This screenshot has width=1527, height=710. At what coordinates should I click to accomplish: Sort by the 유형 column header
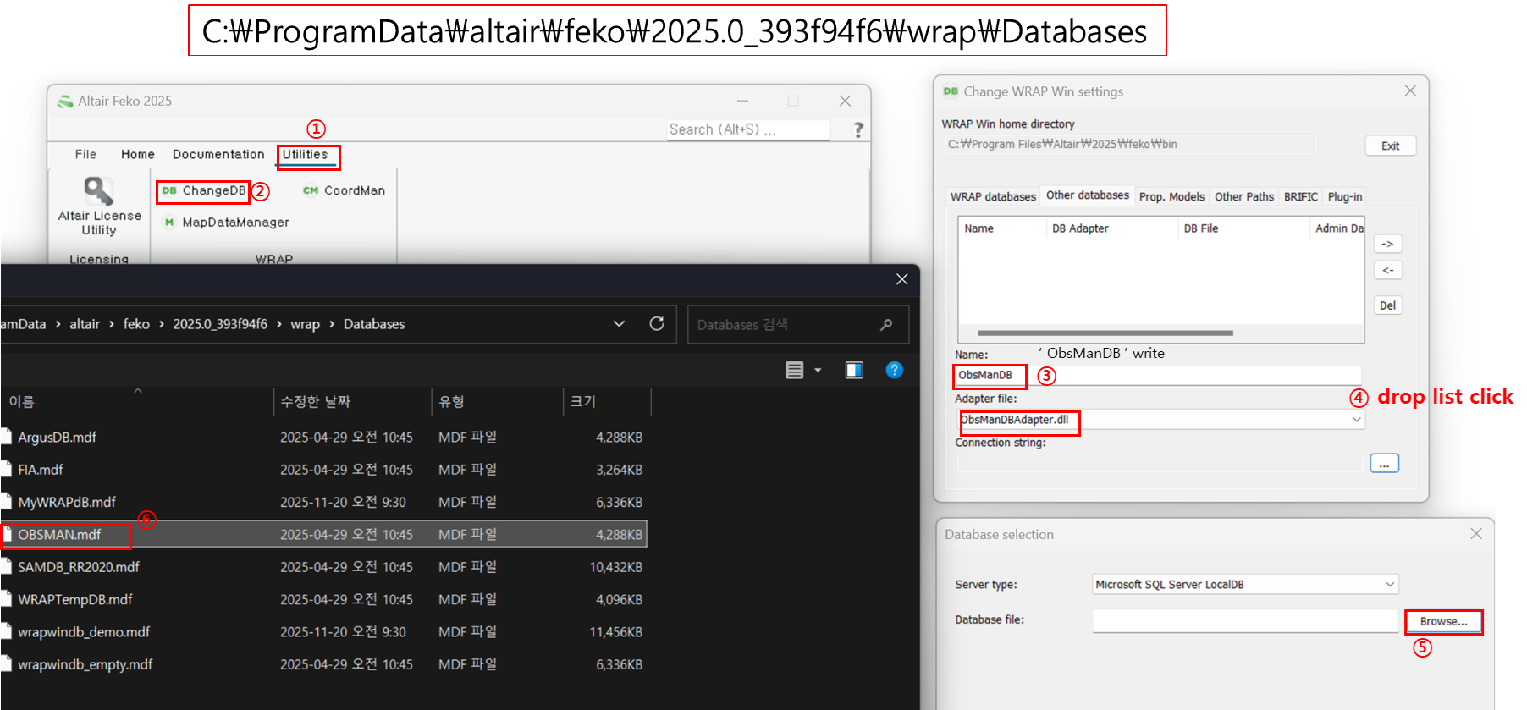(498, 401)
